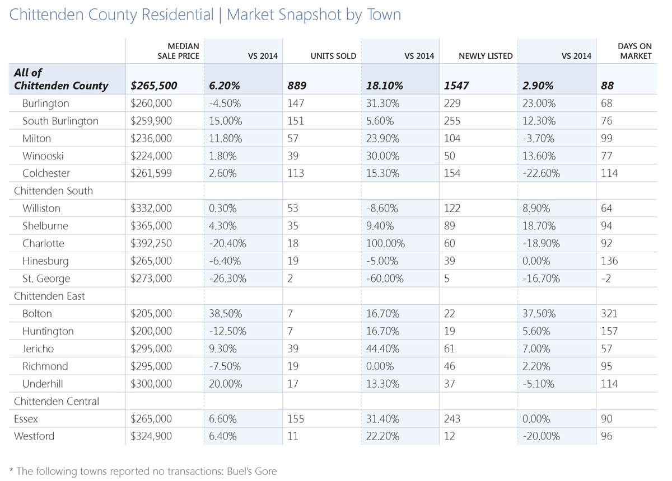Select the 'Winooski' town name

point(43,155)
